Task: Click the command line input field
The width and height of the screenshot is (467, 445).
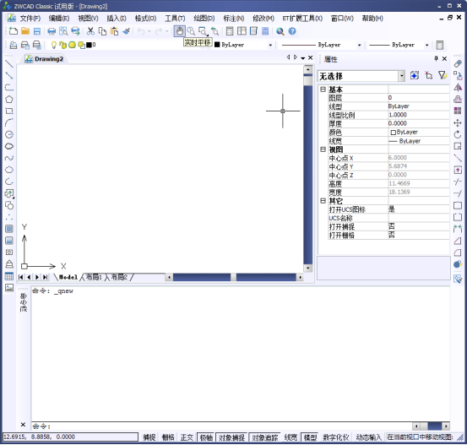Action: click(x=221, y=426)
